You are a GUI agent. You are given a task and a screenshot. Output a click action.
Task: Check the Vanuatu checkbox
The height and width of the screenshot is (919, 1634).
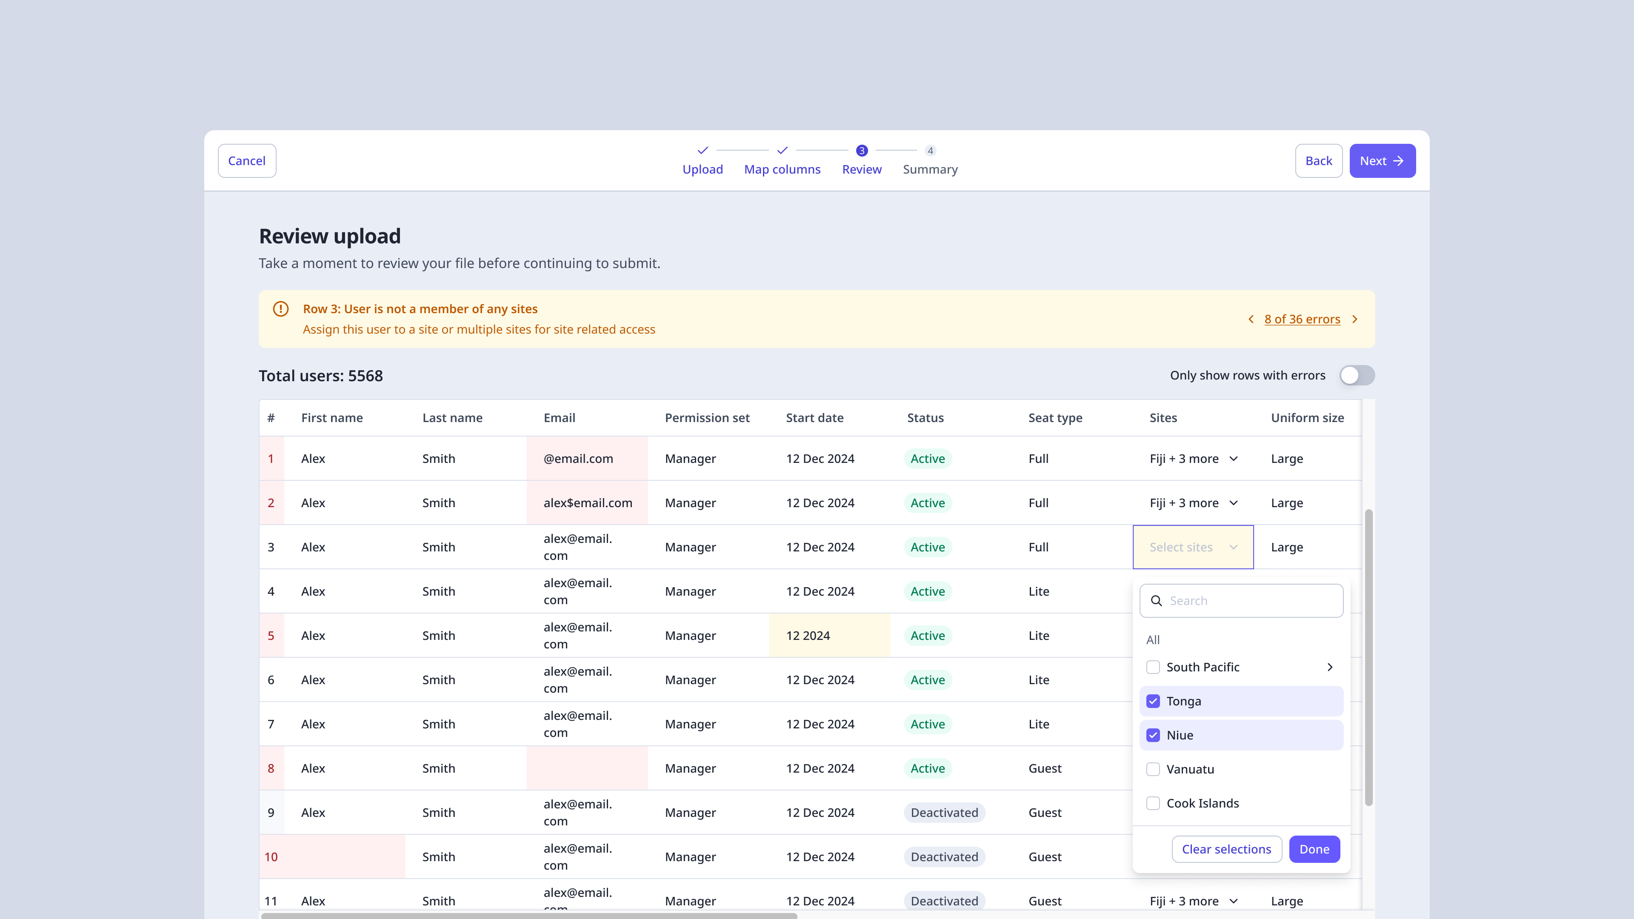(1153, 769)
